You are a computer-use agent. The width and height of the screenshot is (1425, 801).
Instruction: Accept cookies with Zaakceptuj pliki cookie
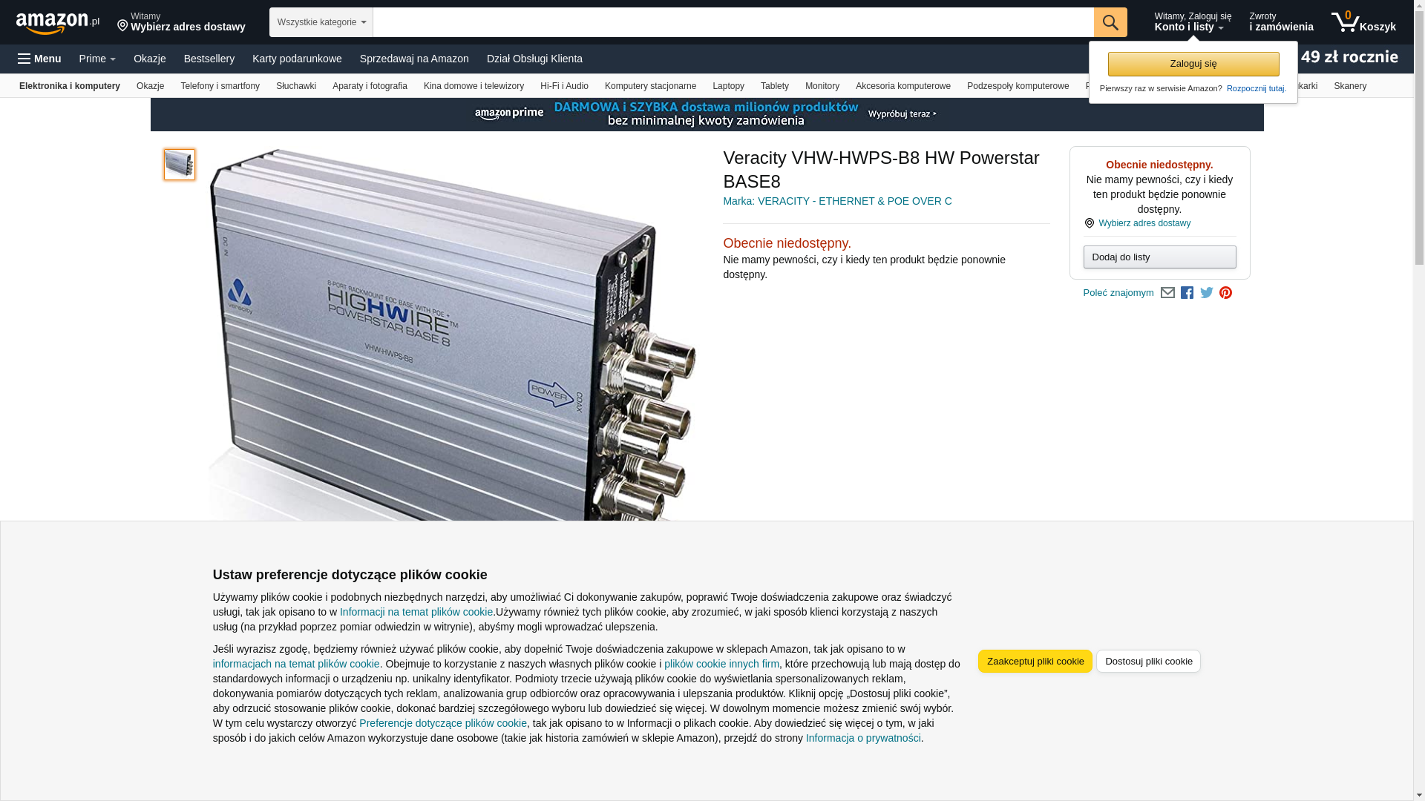(1035, 661)
